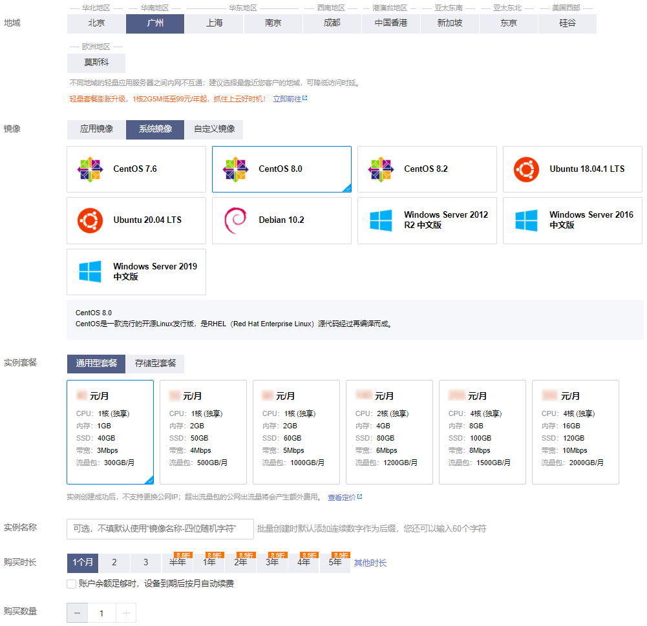Open the 其他时长 duration link

click(370, 563)
